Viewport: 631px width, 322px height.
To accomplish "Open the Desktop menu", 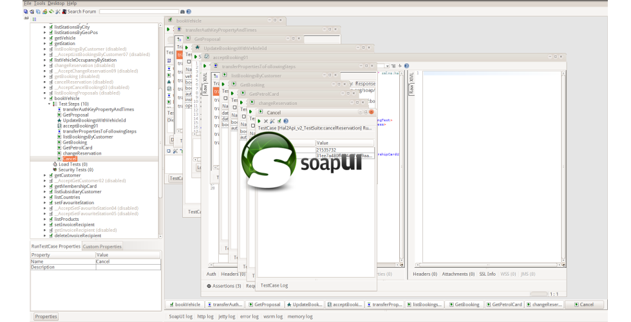I will (56, 3).
